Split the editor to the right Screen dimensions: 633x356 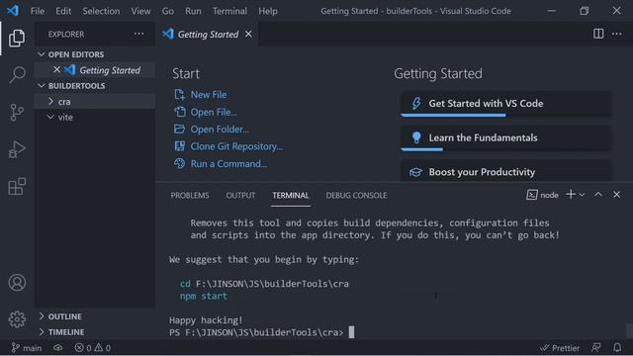click(598, 34)
